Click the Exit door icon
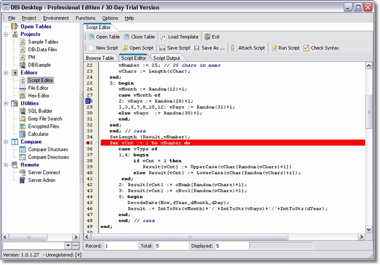The height and width of the screenshot is (265, 380). coord(207,37)
